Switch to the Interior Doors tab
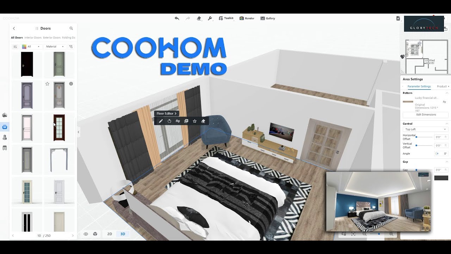The height and width of the screenshot is (254, 451). coord(33,37)
